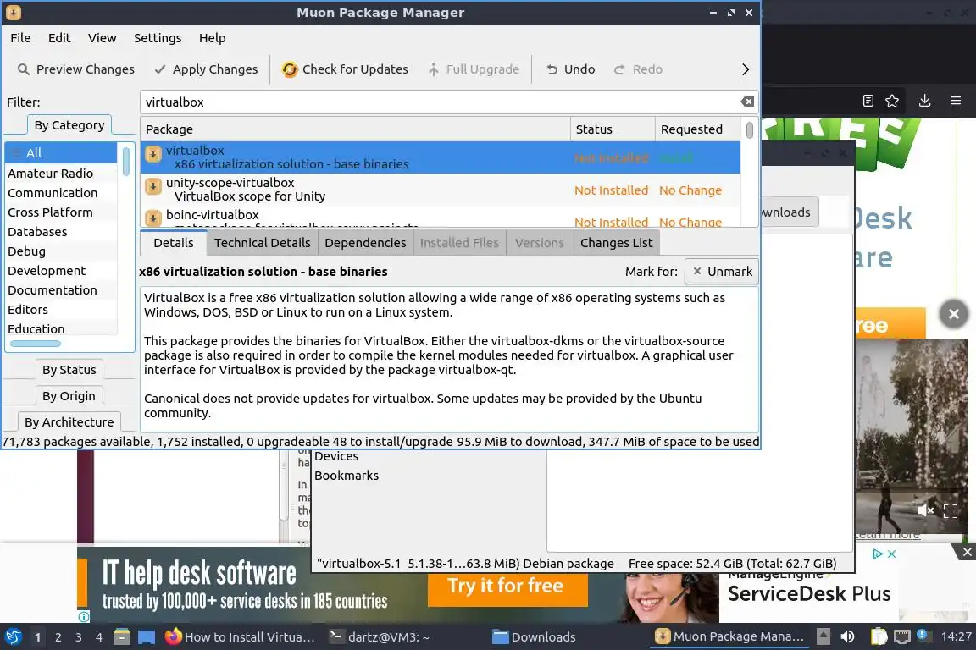Click the Check for Updates refresh icon

point(290,69)
